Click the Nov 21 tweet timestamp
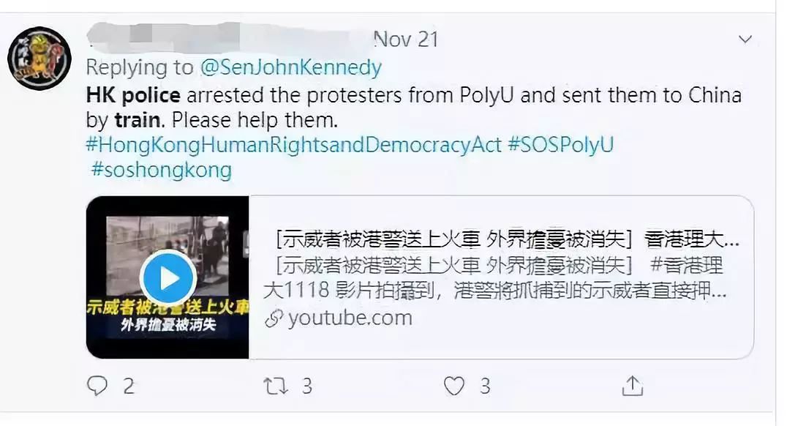 (x=406, y=40)
